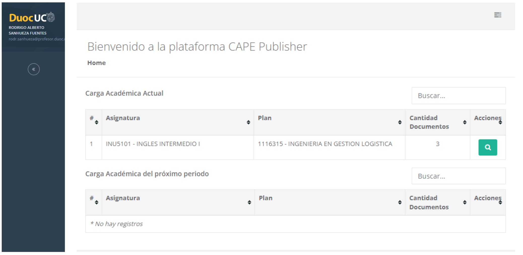
Task: Sort next-period table by Asignatura arrows
Action: pyautogui.click(x=249, y=202)
